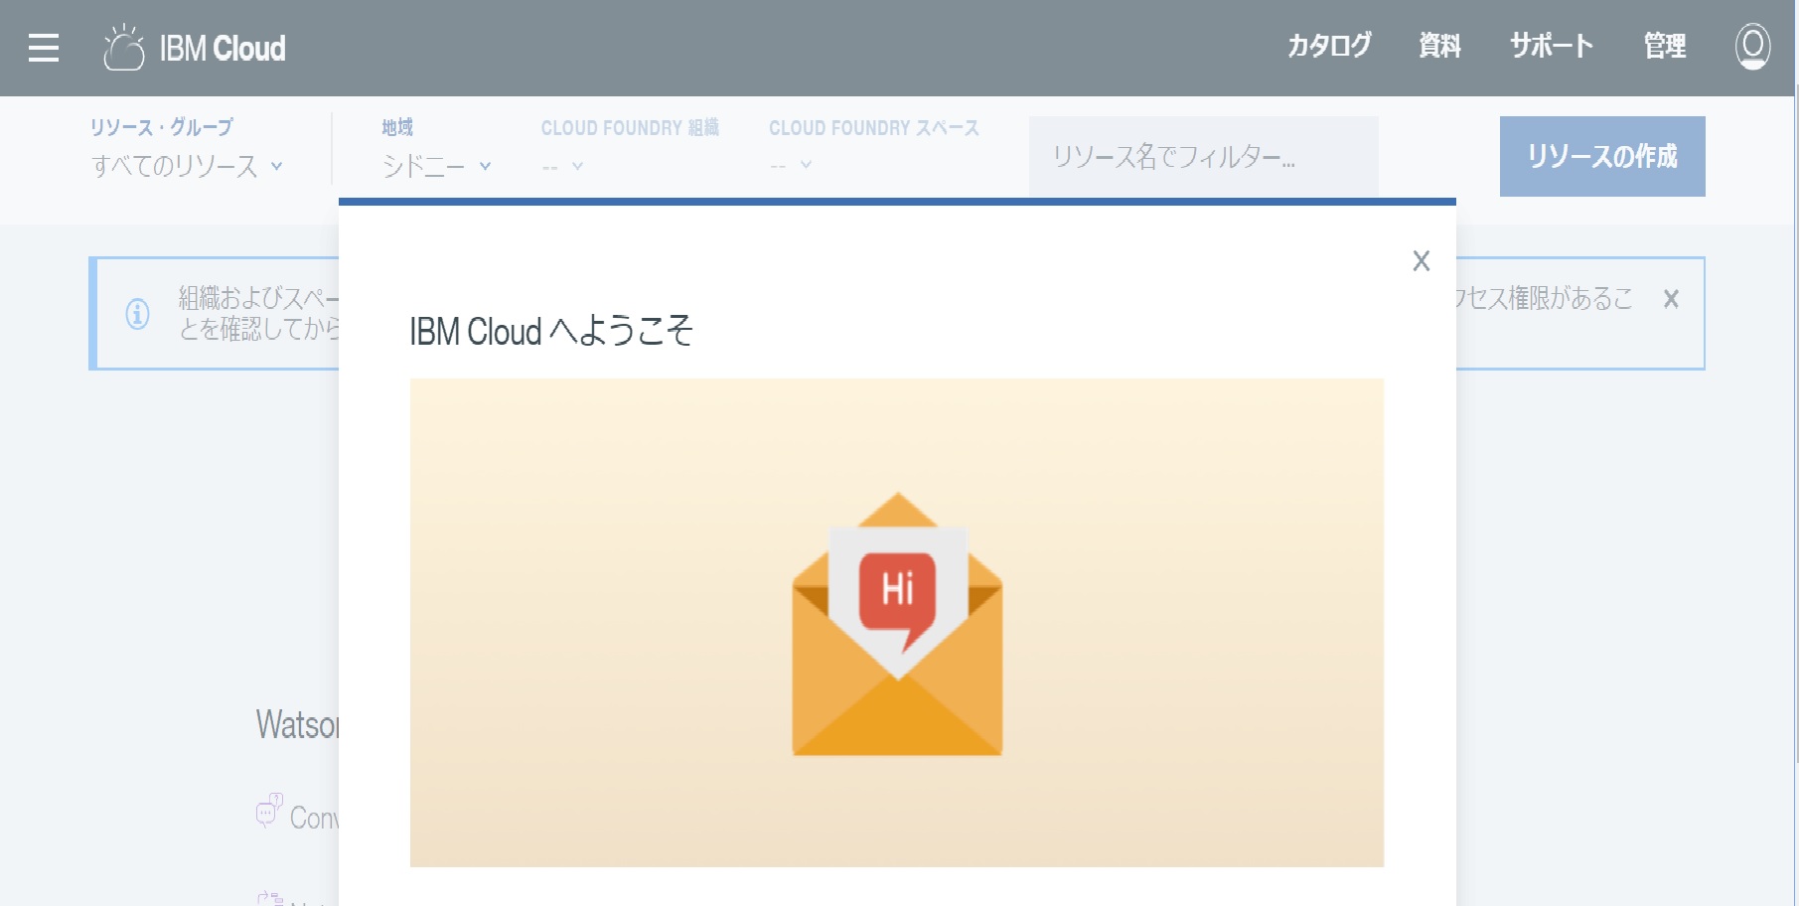
Task: Click the リソースの作成 button
Action: coord(1602,156)
